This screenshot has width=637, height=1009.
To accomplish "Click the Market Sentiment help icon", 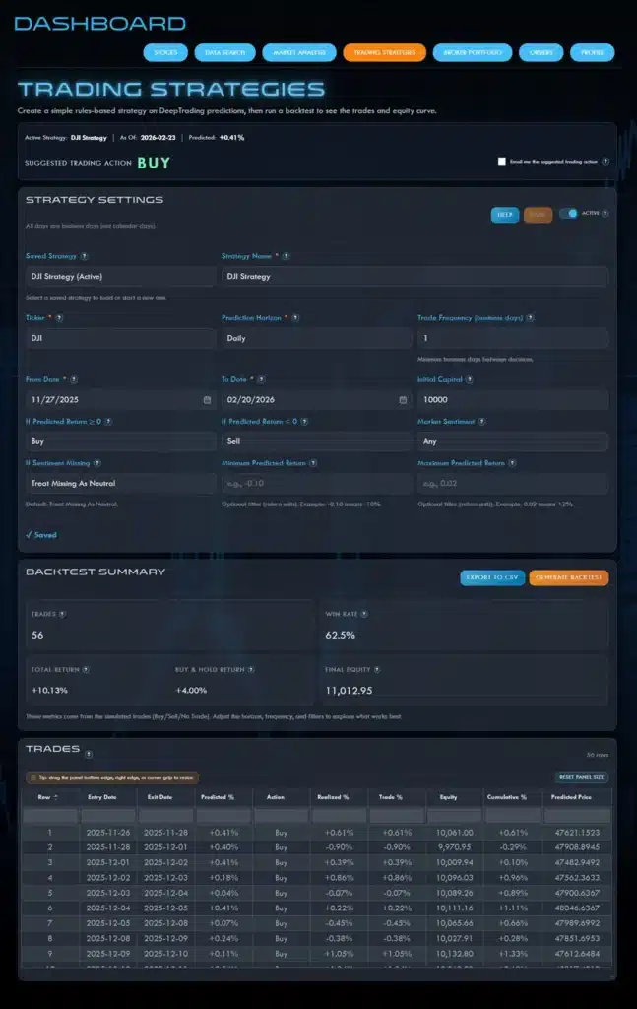I will tap(482, 422).
